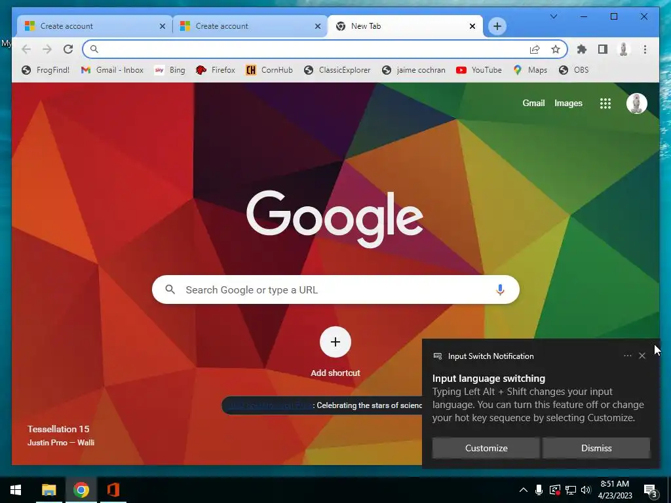
Task: Click the Chrome taskbar icon
Action: (81, 490)
